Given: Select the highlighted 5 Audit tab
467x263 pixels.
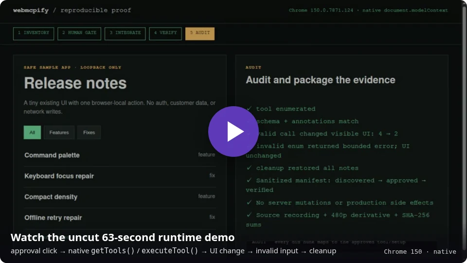Looking at the screenshot, I should pos(200,34).
